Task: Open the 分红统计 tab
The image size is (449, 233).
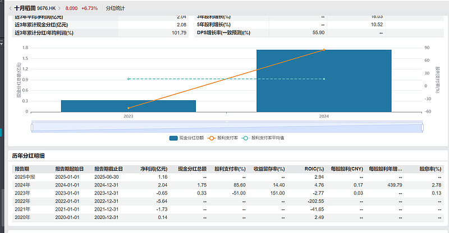Action: [x=115, y=8]
